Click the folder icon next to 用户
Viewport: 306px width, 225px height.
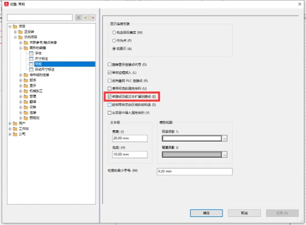15,123
